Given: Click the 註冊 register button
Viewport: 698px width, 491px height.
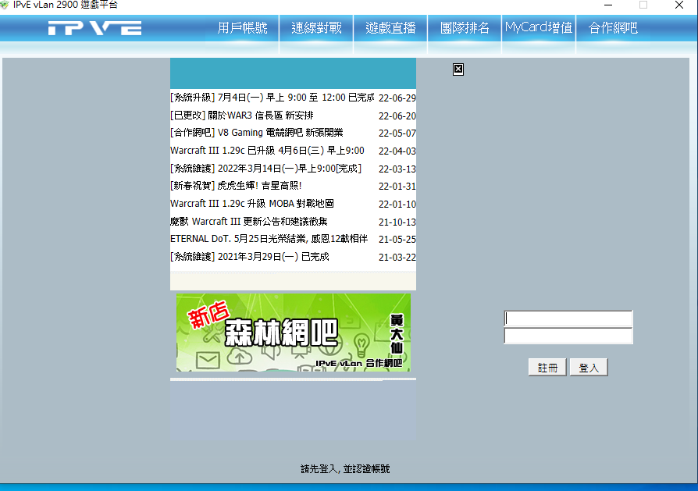Looking at the screenshot, I should [x=547, y=367].
